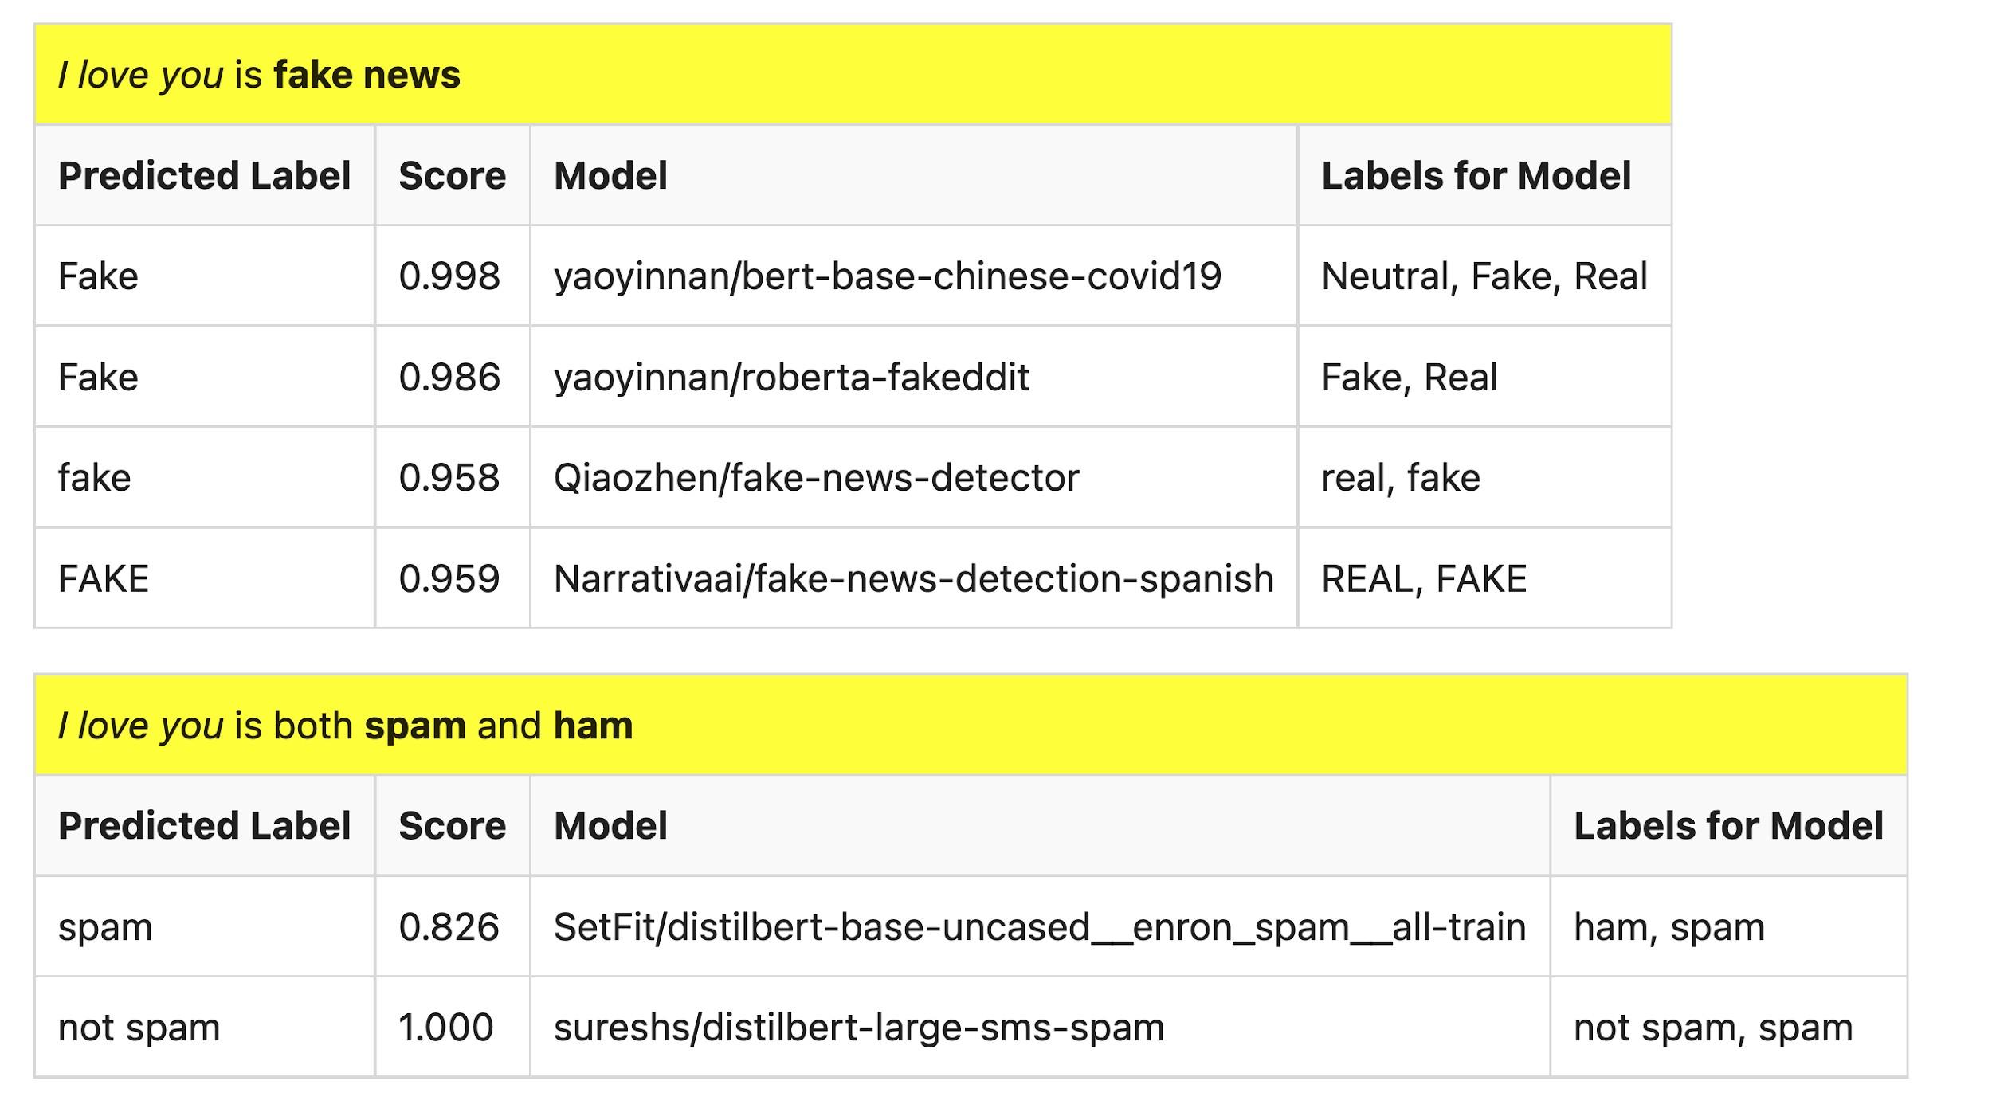Image resolution: width=1992 pixels, height=1112 pixels.
Task: Click the Score header in first table
Action: click(452, 176)
